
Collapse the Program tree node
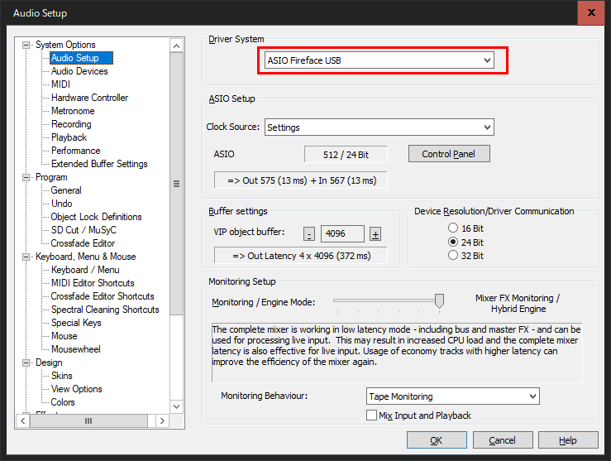tap(26, 177)
